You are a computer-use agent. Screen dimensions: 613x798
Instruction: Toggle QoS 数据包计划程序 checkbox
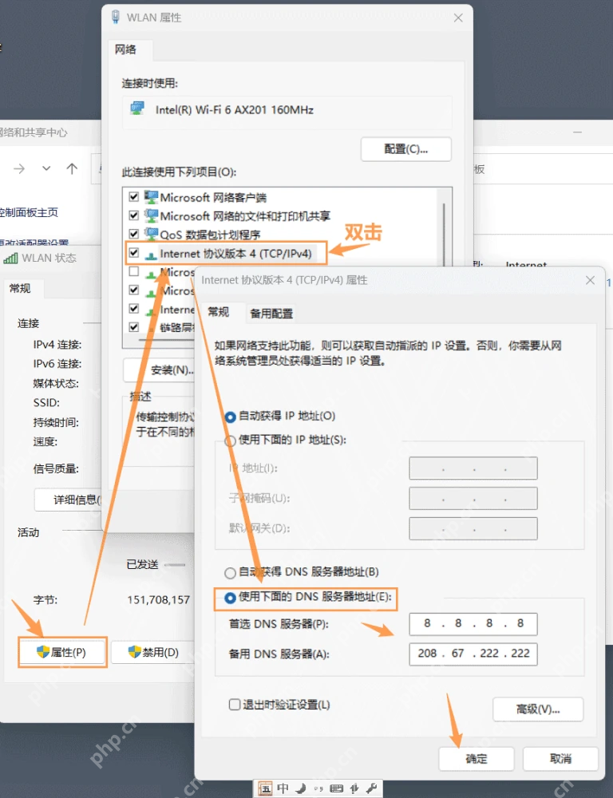134,234
